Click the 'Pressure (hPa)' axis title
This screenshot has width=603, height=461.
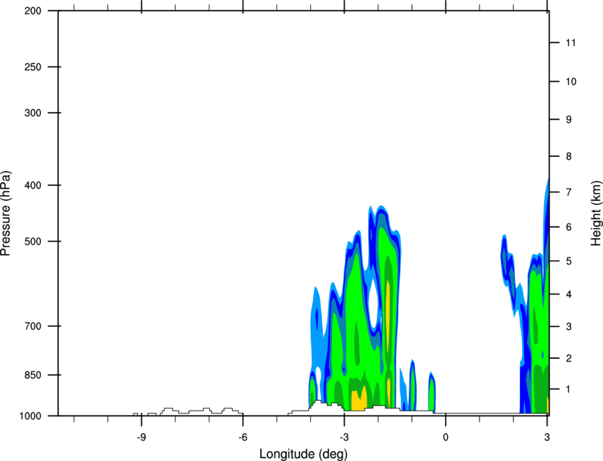[x=6, y=213]
